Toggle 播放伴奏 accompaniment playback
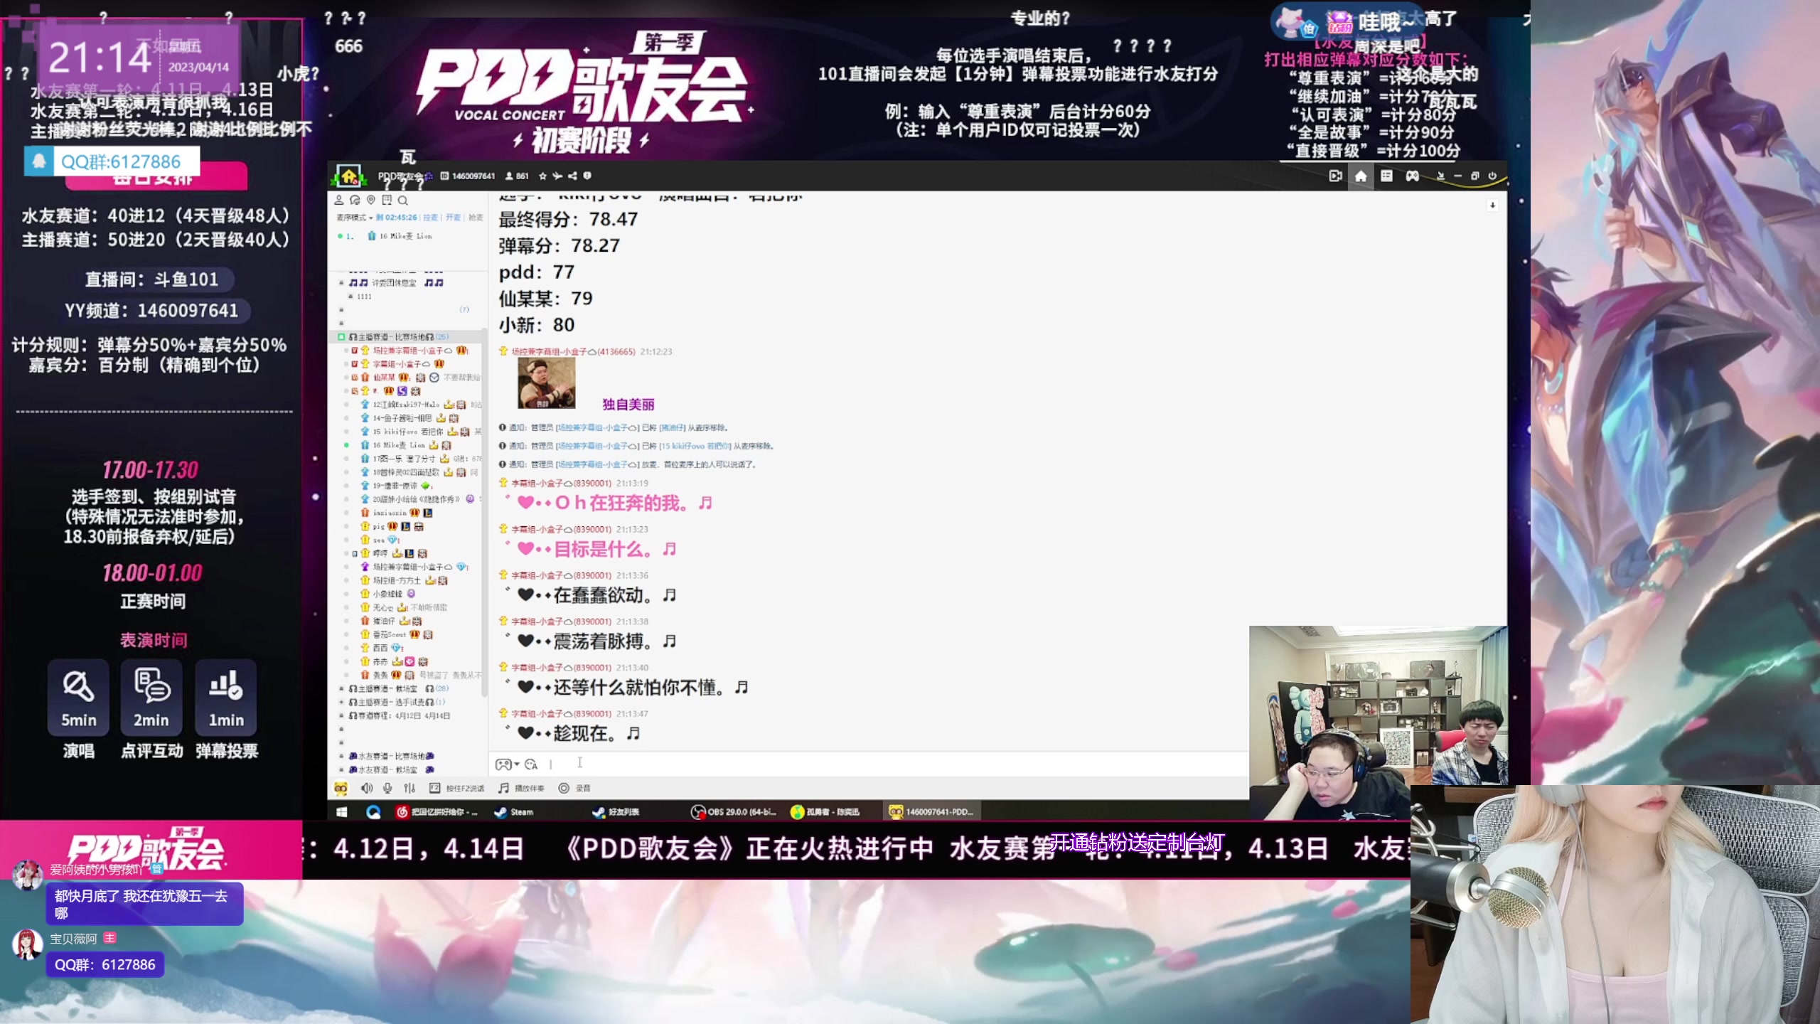Screen dimensions: 1820x1024 tap(520, 788)
